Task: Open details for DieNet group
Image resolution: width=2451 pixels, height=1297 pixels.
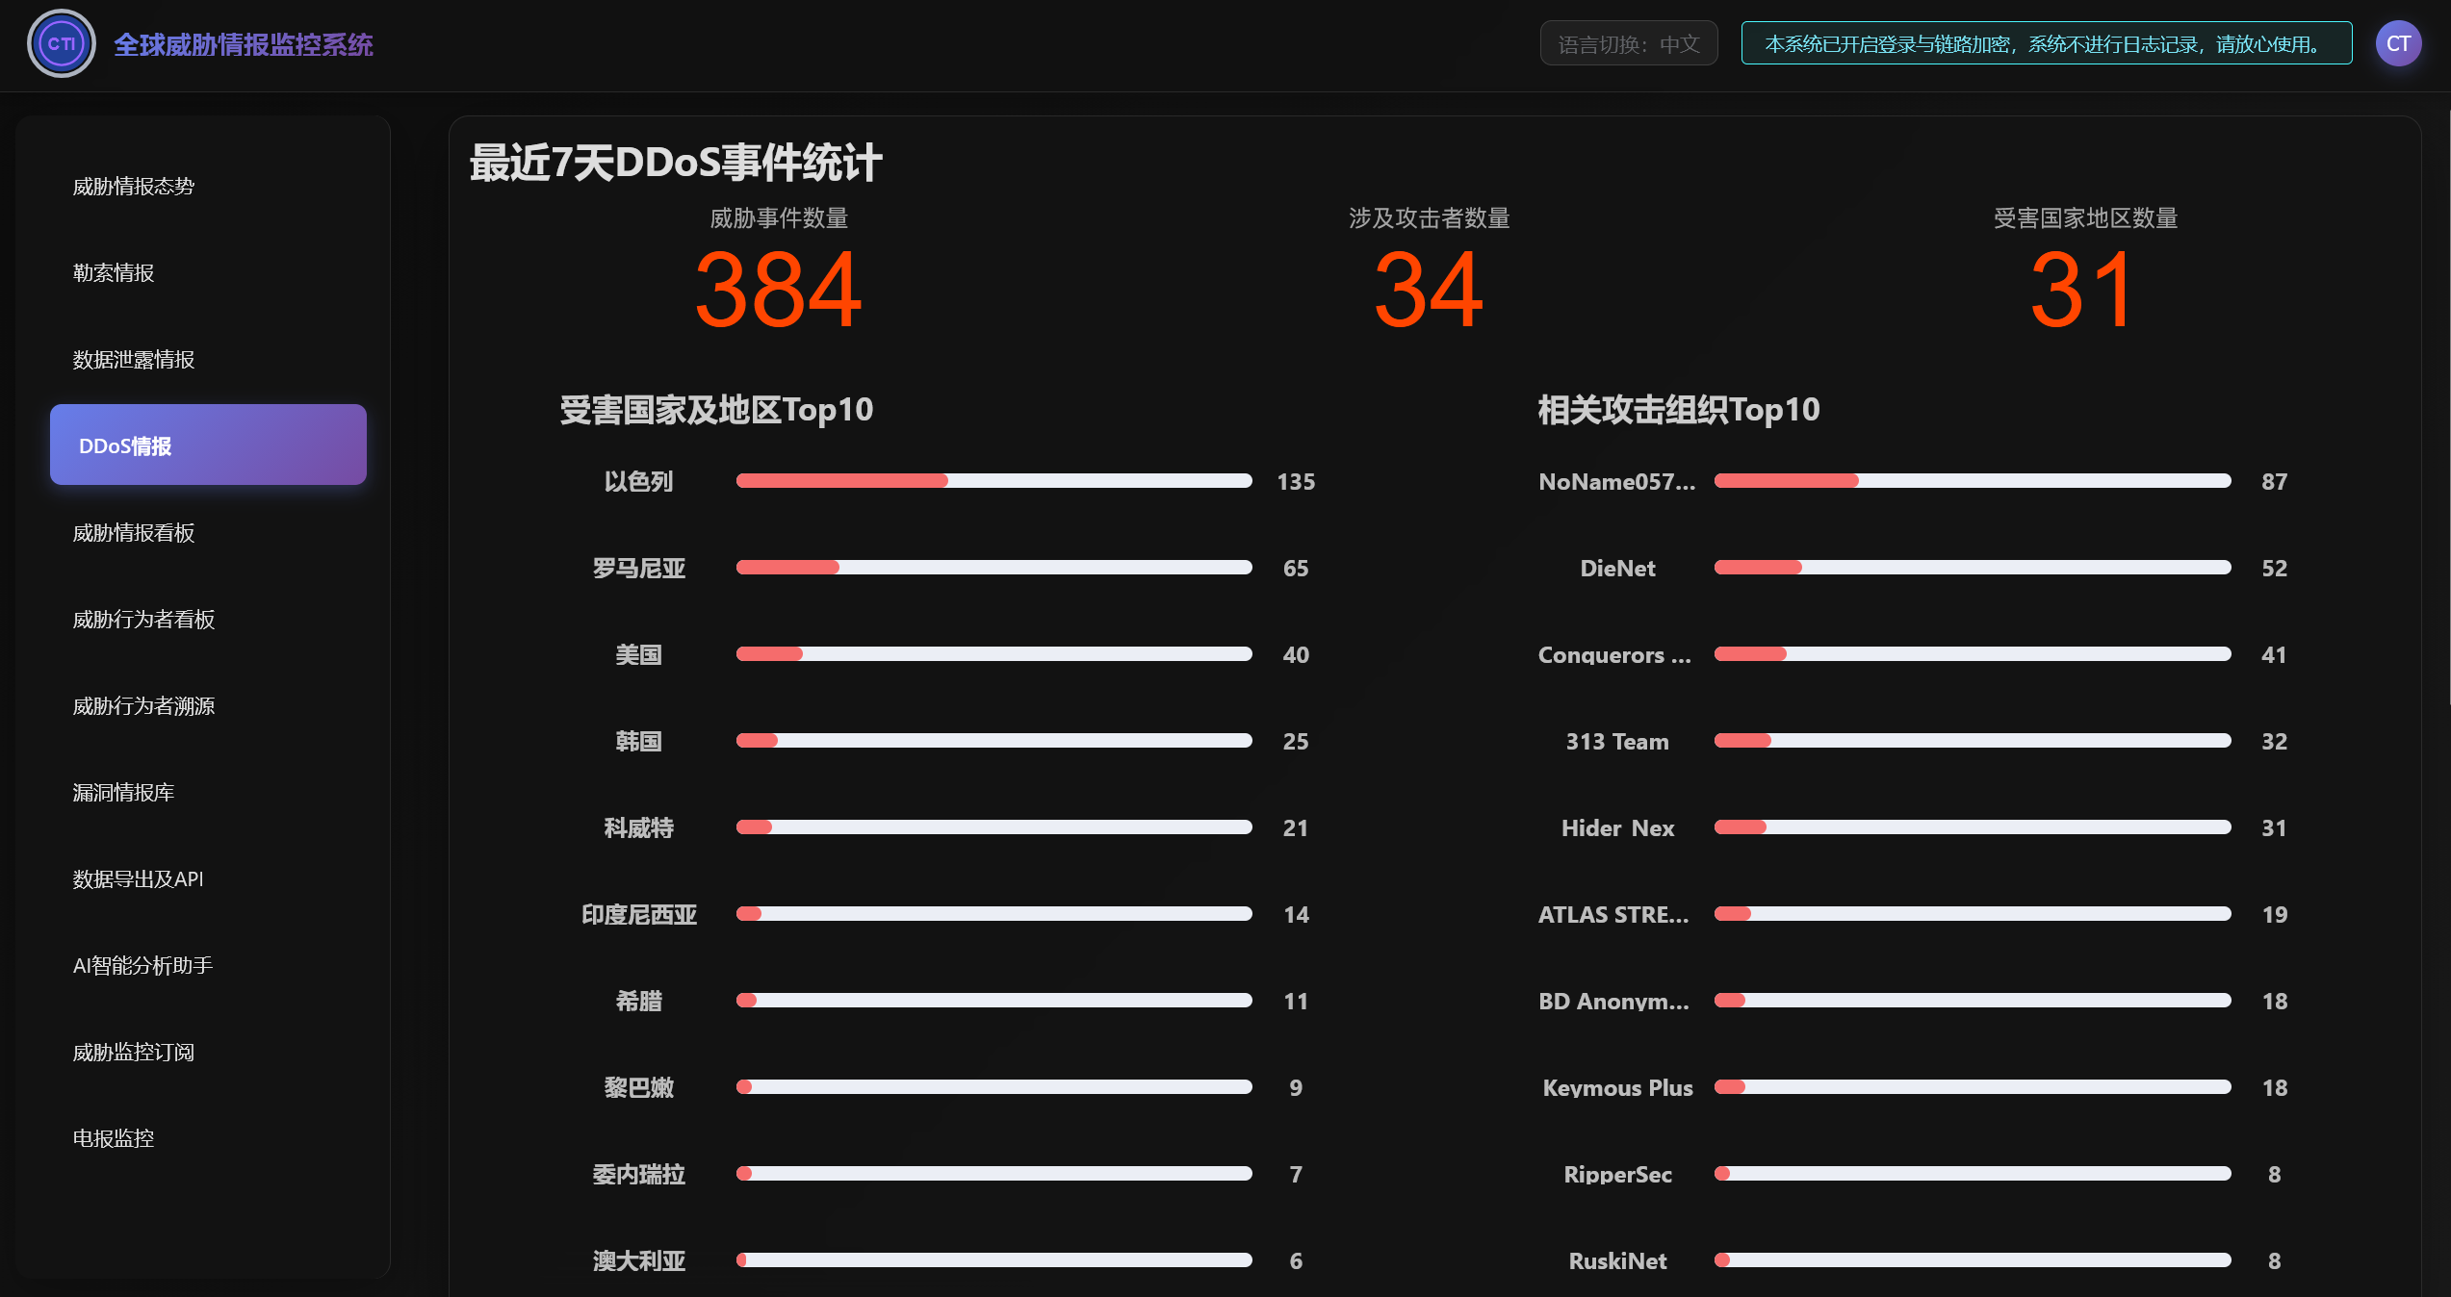Action: (1616, 568)
